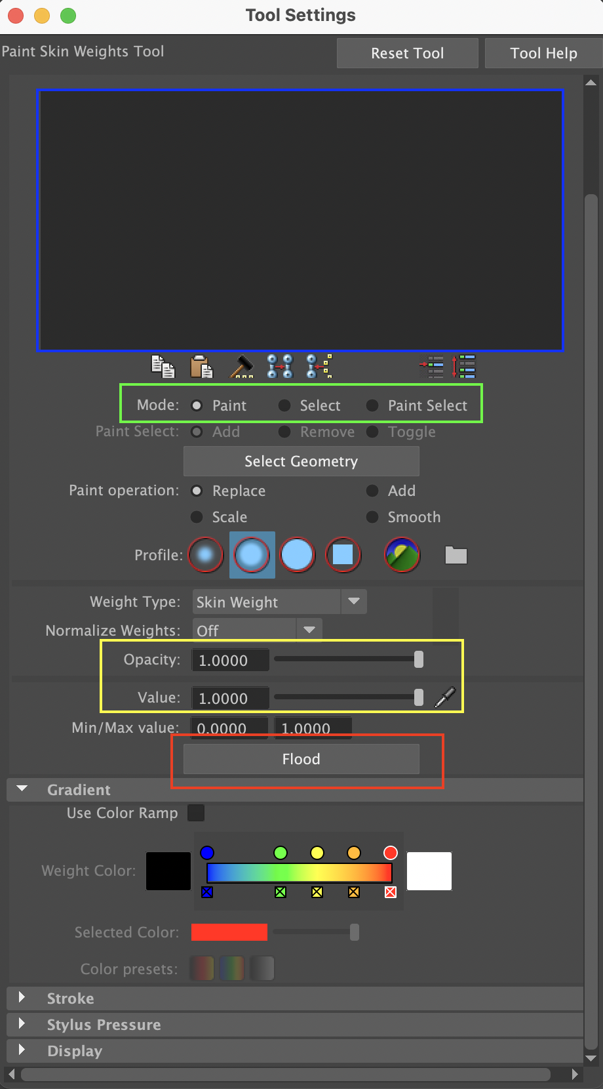The width and height of the screenshot is (603, 1089).
Task: Select the Soft brush profile
Action: [252, 555]
